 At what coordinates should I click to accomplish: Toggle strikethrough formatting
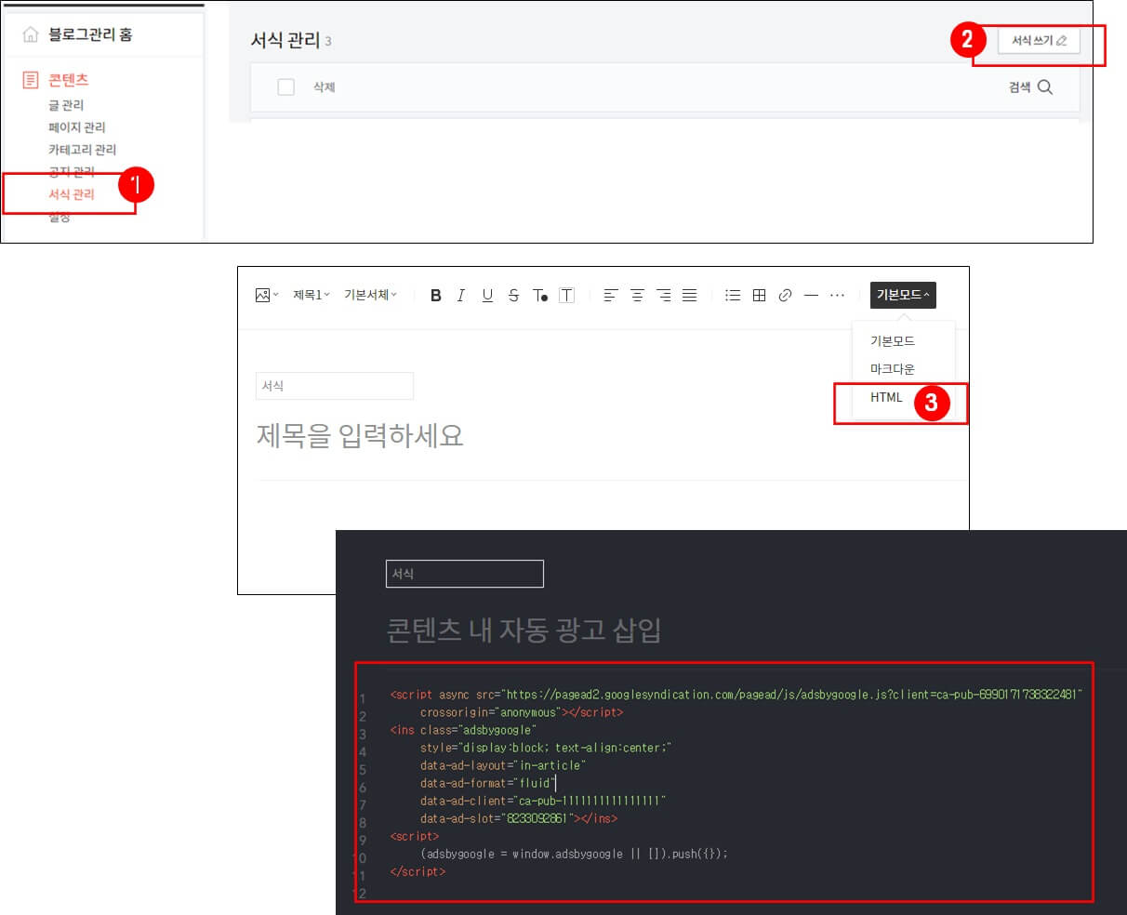513,295
